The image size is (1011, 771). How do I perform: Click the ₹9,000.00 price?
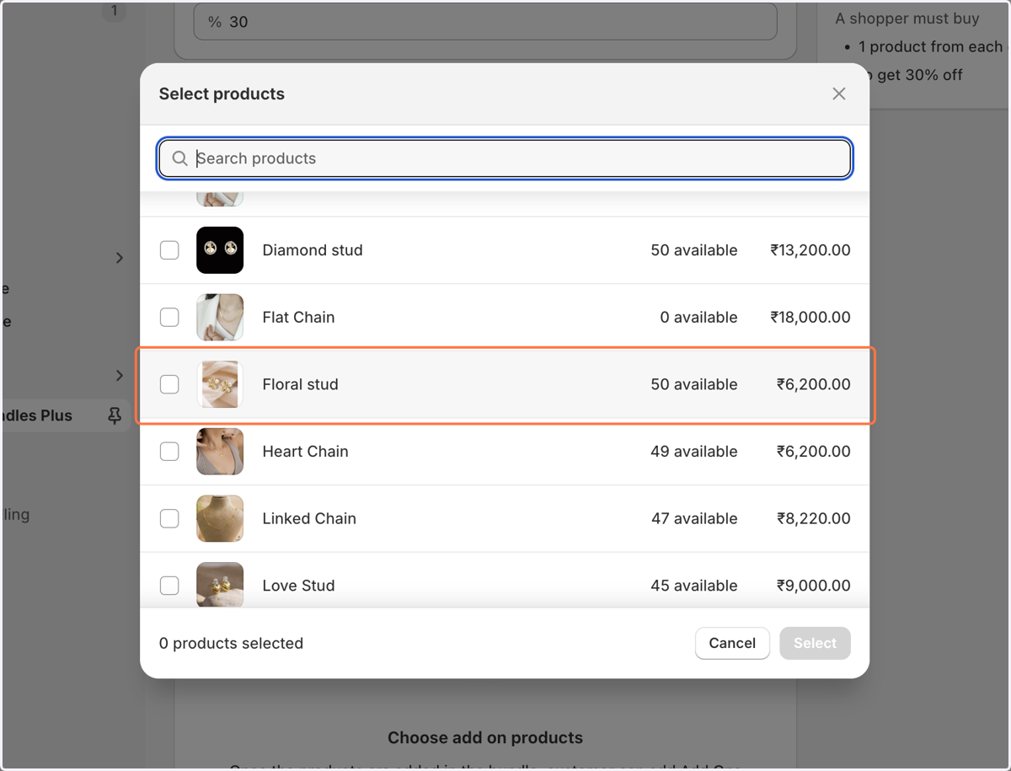tap(814, 586)
